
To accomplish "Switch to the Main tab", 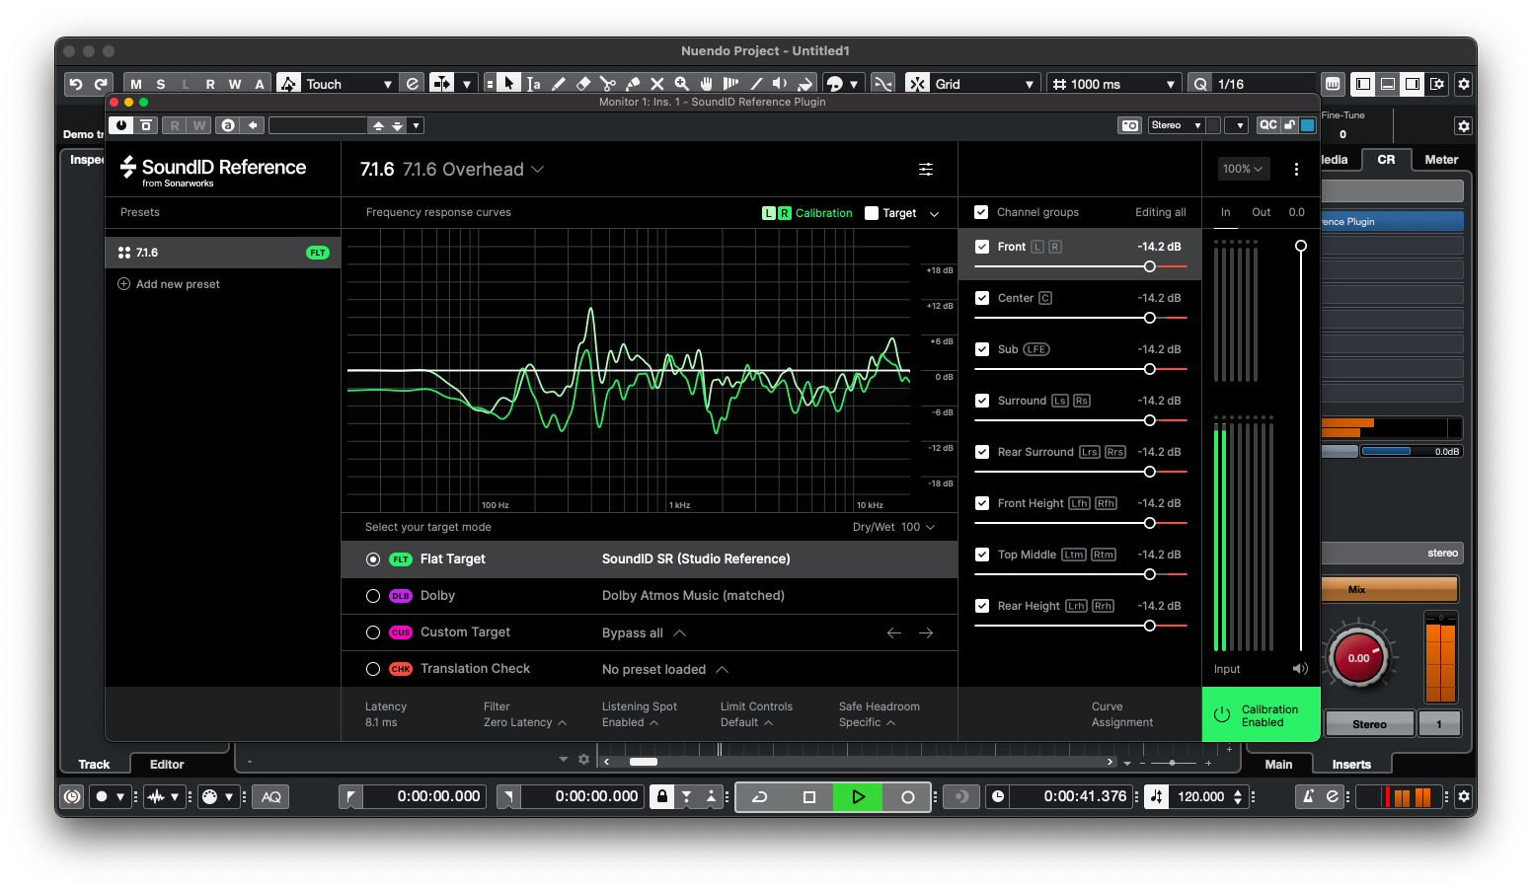I will point(1278,764).
